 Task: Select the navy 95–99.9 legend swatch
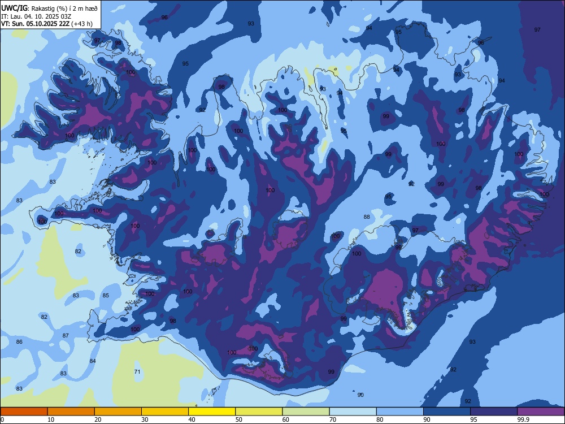[494, 412]
